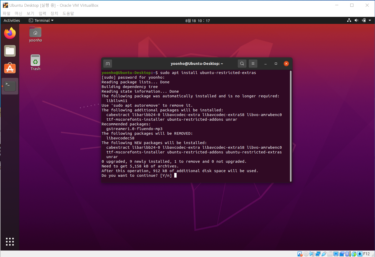Open the terminal hamburger menu
This screenshot has width=375, height=257.
click(x=253, y=64)
